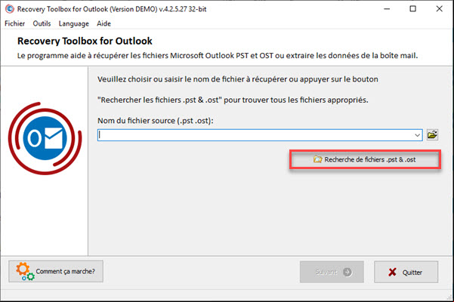Close the Recovery Toolbox window
Screen dimensions: 454x302
(439, 9)
